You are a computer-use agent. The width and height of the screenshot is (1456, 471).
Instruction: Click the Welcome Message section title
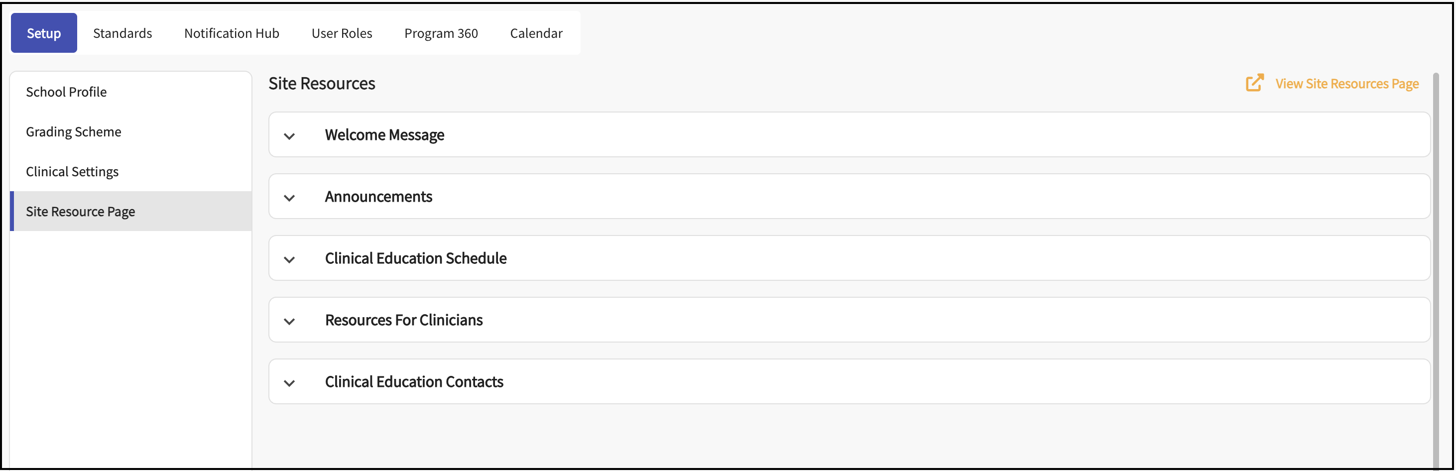click(384, 135)
